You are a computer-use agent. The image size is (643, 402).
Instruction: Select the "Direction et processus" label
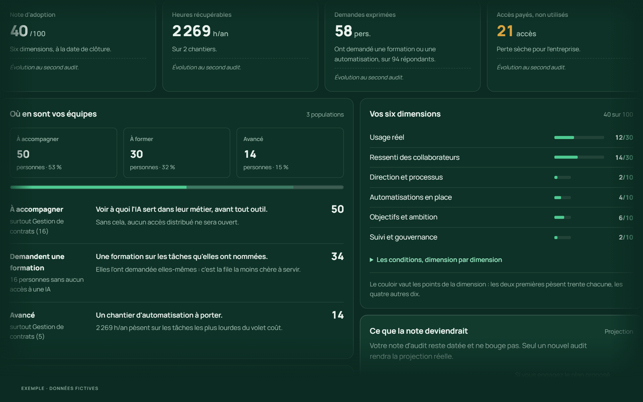pyautogui.click(x=406, y=177)
